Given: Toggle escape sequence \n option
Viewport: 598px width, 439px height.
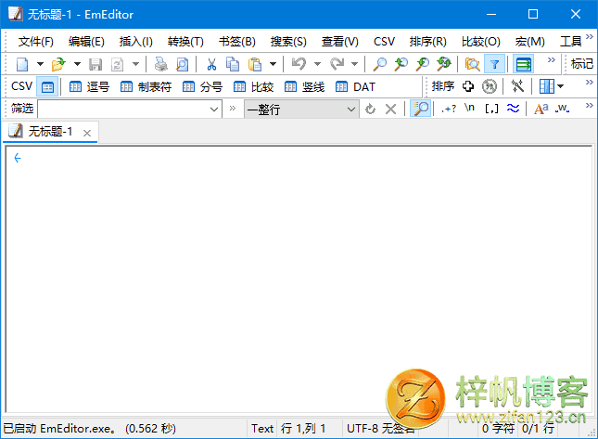Looking at the screenshot, I should click(x=469, y=109).
